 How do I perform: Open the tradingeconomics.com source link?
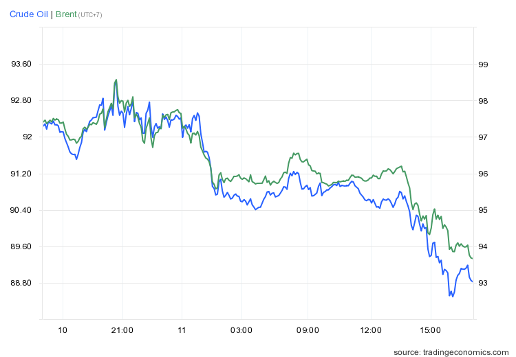452,352
